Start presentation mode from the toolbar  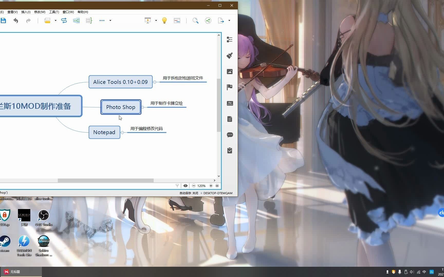click(148, 21)
